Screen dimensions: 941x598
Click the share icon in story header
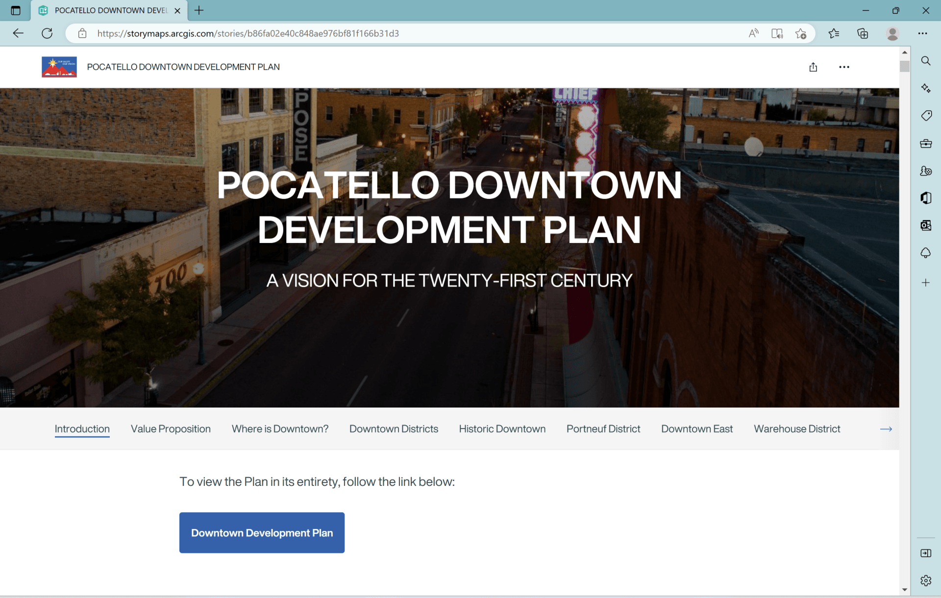point(813,67)
